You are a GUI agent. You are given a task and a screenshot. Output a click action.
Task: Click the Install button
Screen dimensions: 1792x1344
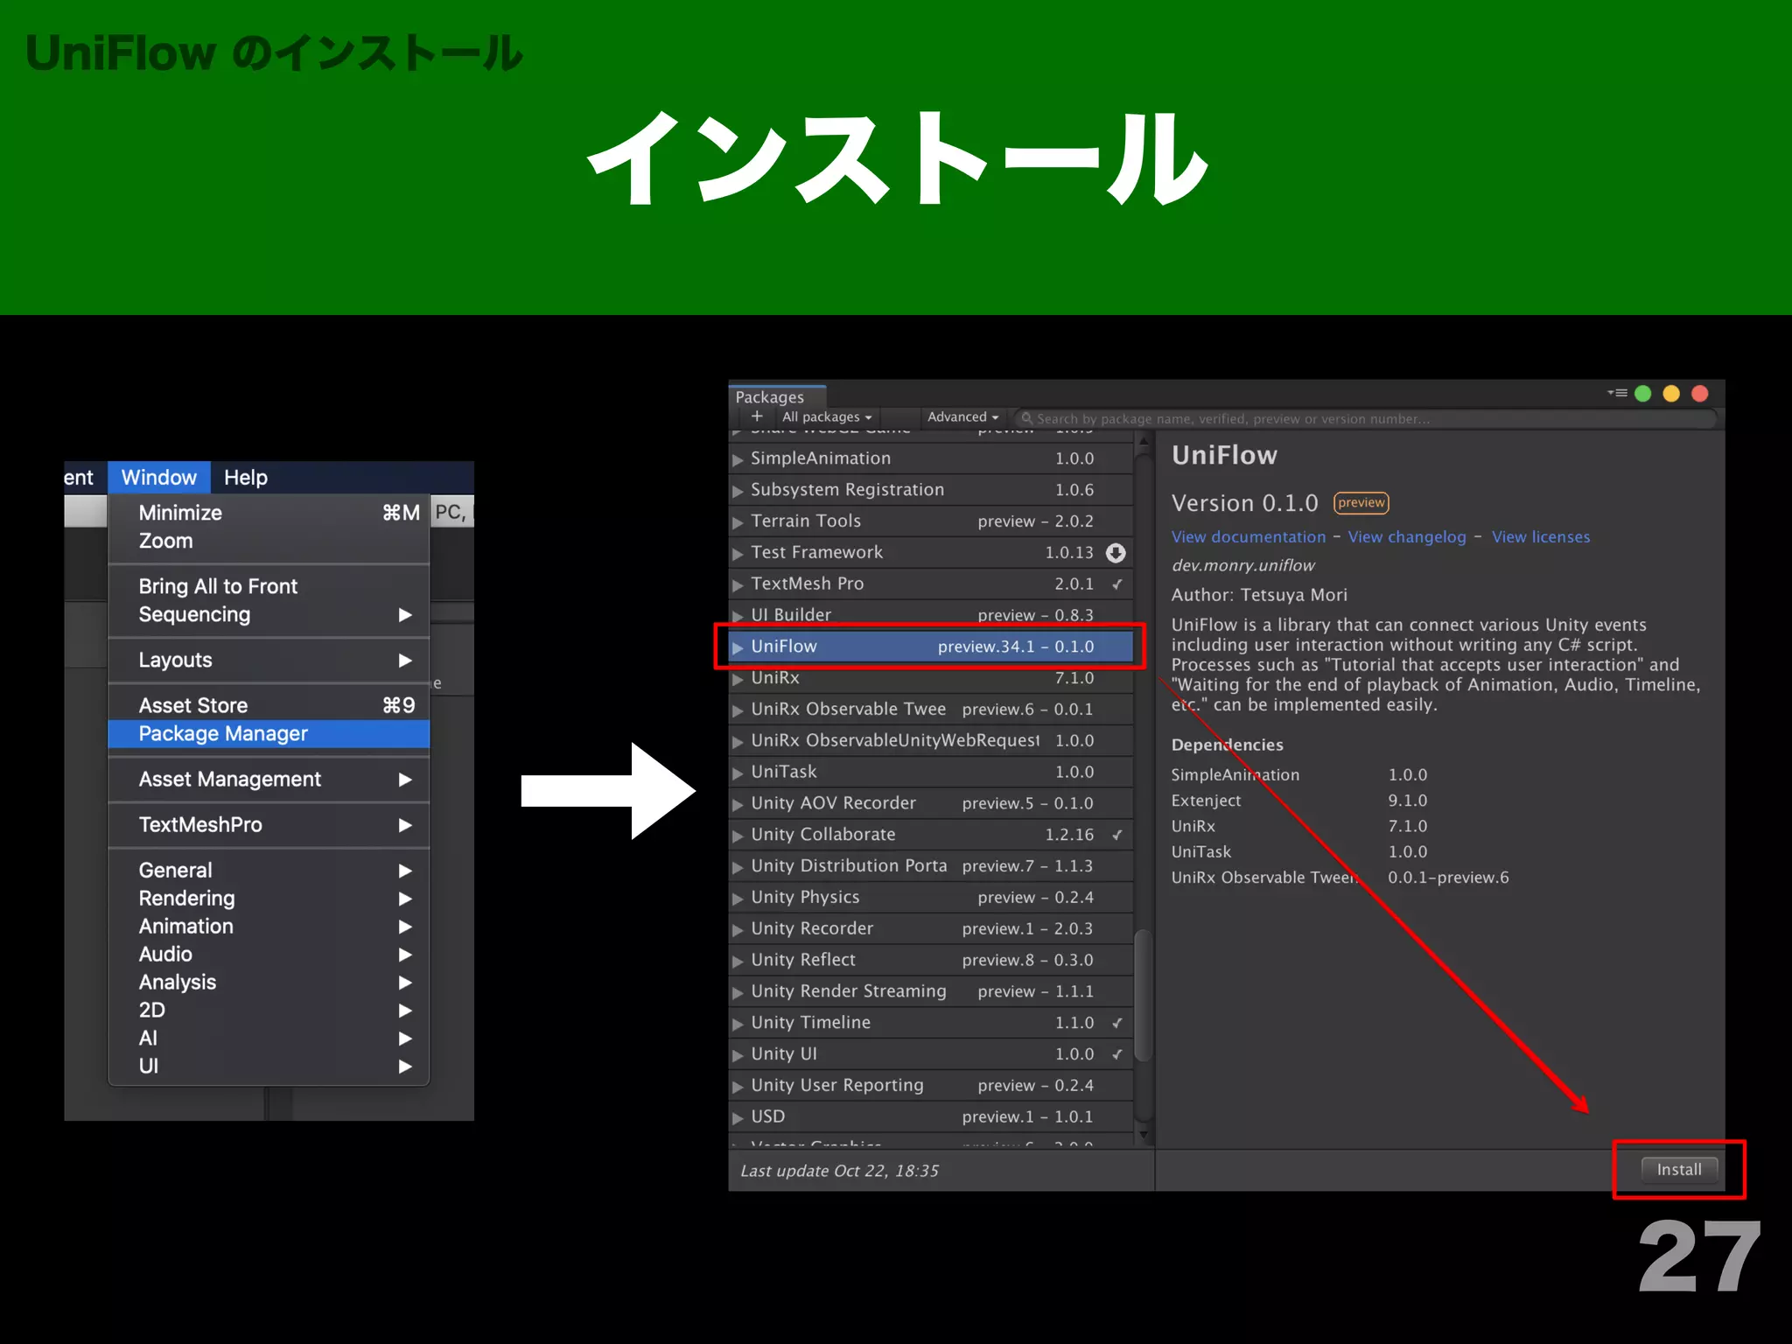coord(1678,1170)
